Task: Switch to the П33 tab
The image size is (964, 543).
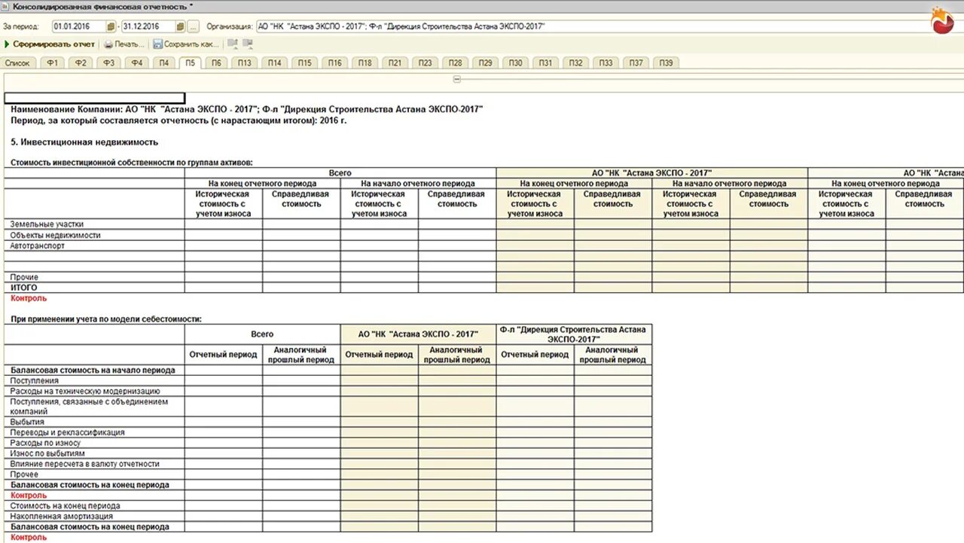Action: pyautogui.click(x=606, y=63)
